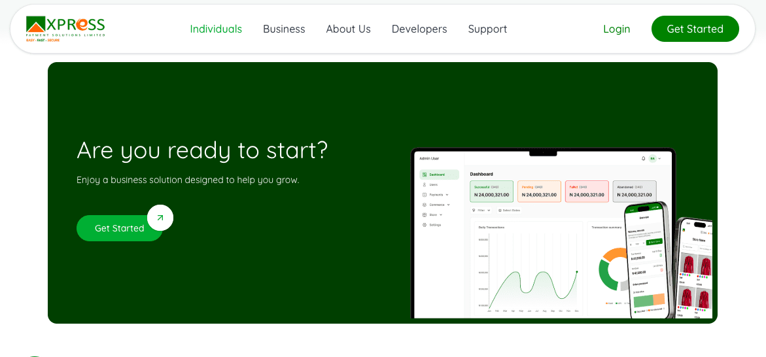Click the Login link

tap(616, 29)
